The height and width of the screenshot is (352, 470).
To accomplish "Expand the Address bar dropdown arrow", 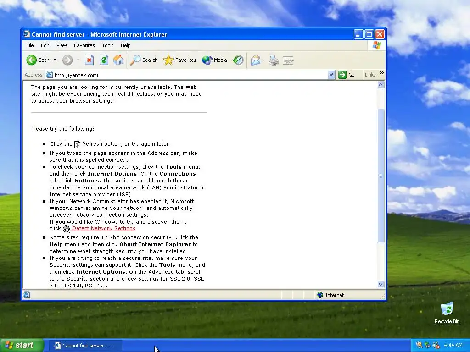I will pos(331,75).
